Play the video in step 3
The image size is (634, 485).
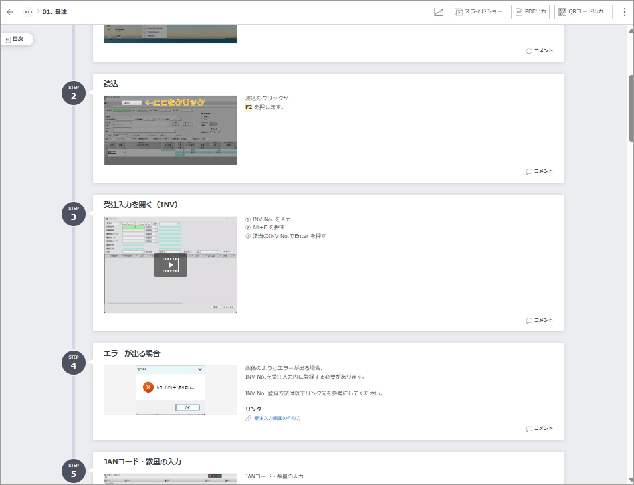click(171, 265)
